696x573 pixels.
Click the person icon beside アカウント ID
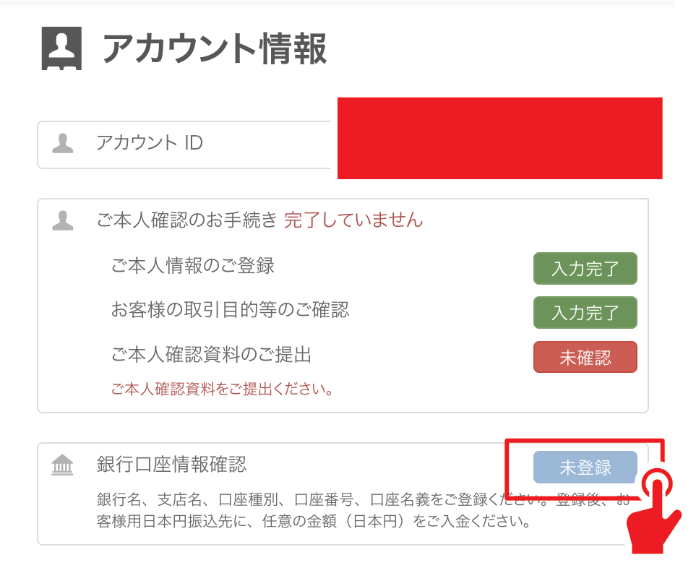tap(63, 143)
